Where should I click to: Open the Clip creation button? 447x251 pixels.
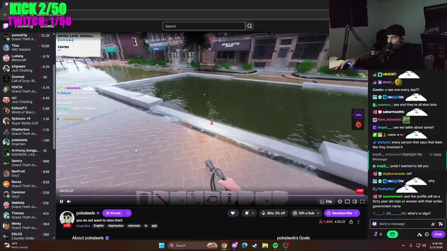coord(326,201)
